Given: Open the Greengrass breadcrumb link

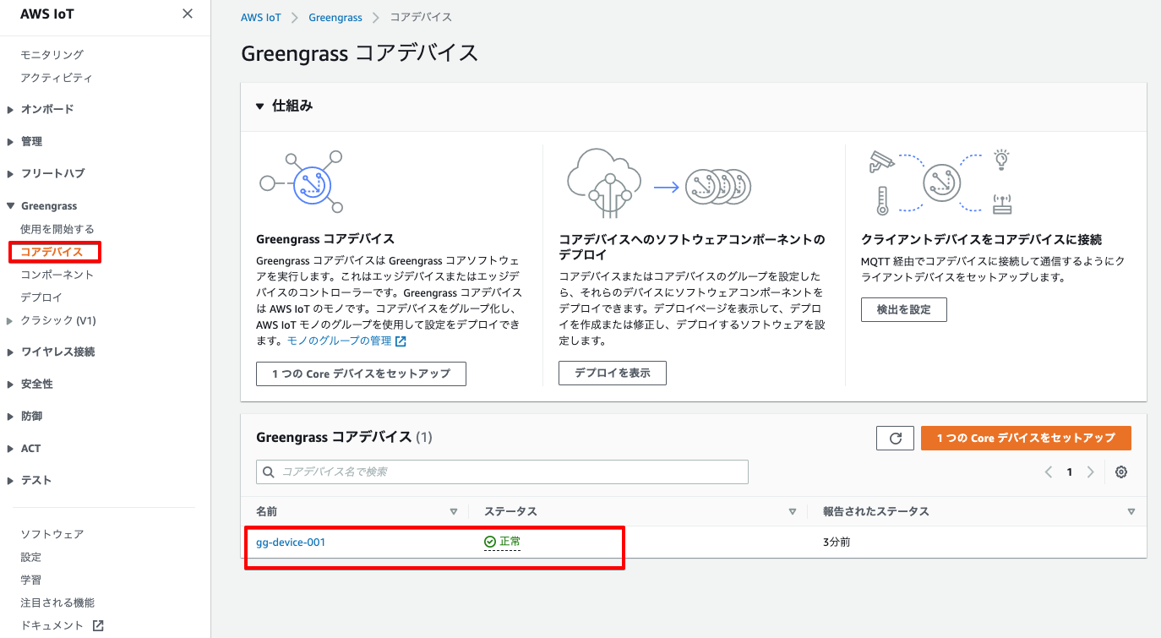Looking at the screenshot, I should (x=335, y=16).
